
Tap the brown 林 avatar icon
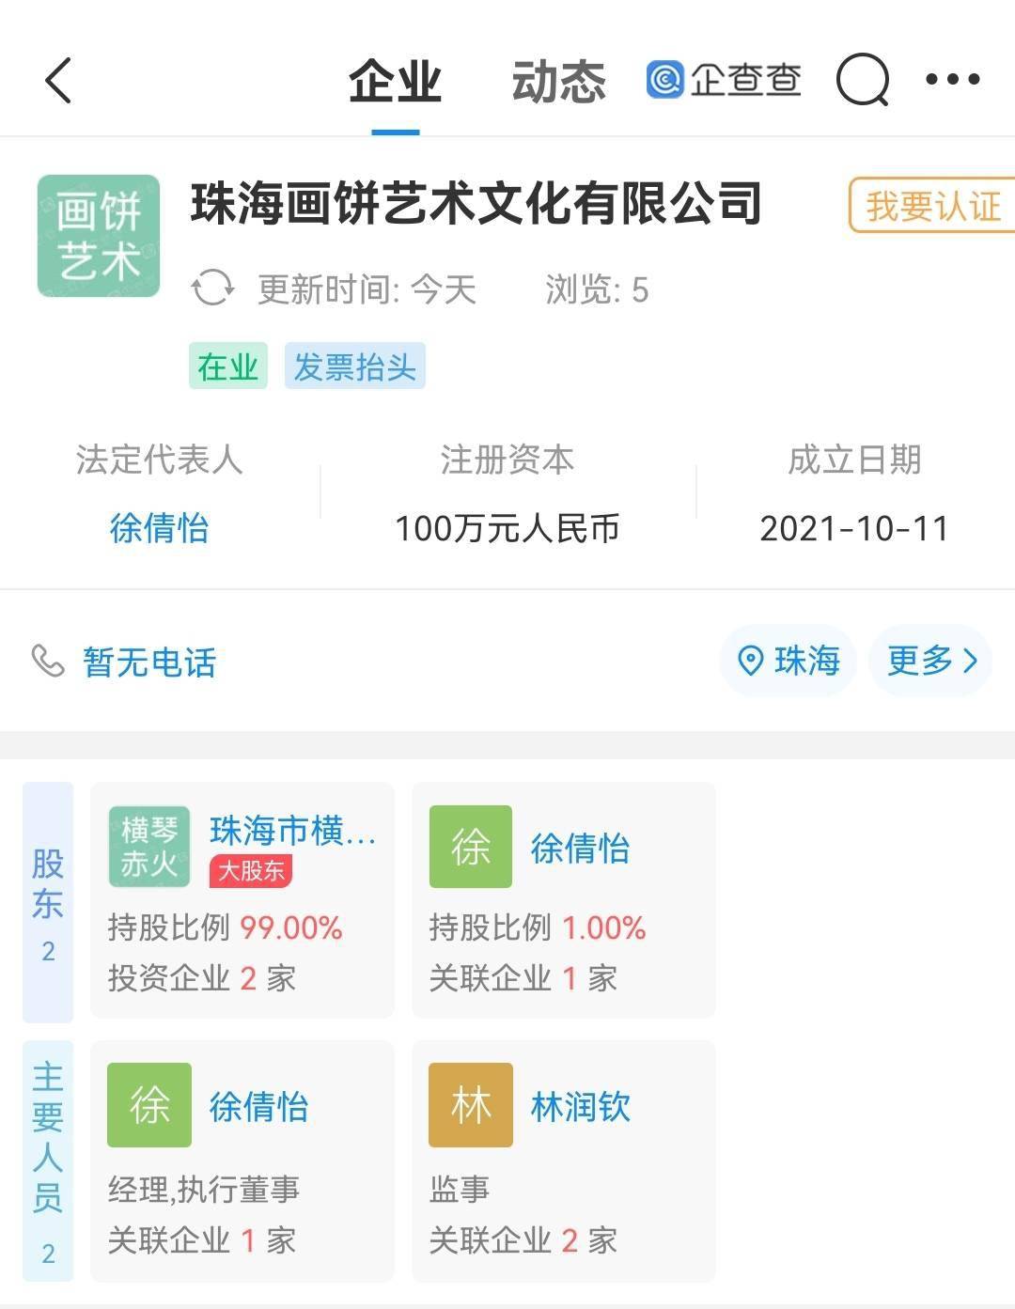[471, 1105]
